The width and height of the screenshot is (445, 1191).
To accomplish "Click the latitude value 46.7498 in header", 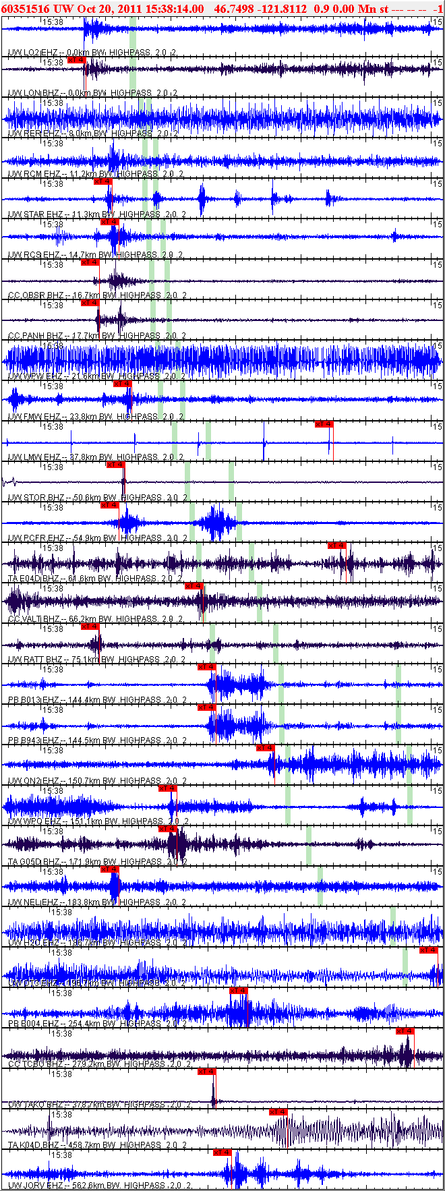I will 233,8.
